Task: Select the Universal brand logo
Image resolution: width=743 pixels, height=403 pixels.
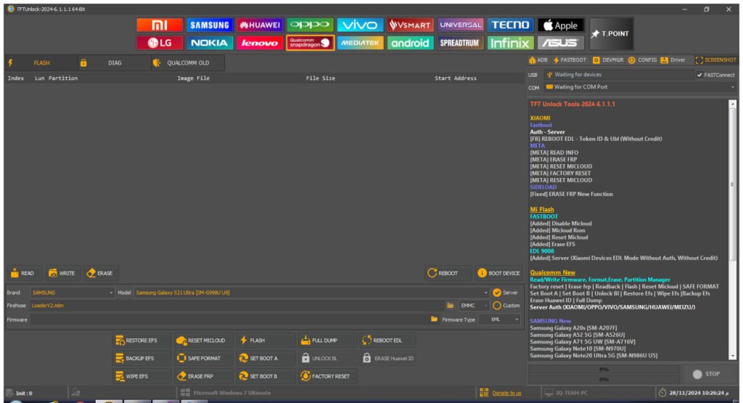Action: (460, 25)
